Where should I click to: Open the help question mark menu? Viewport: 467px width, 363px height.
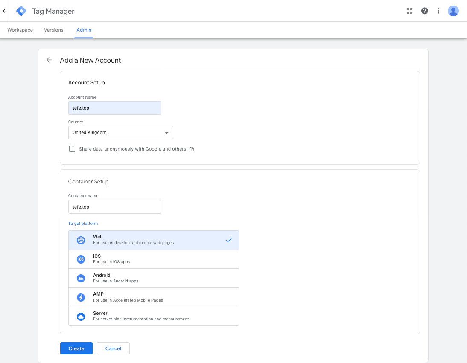click(424, 11)
